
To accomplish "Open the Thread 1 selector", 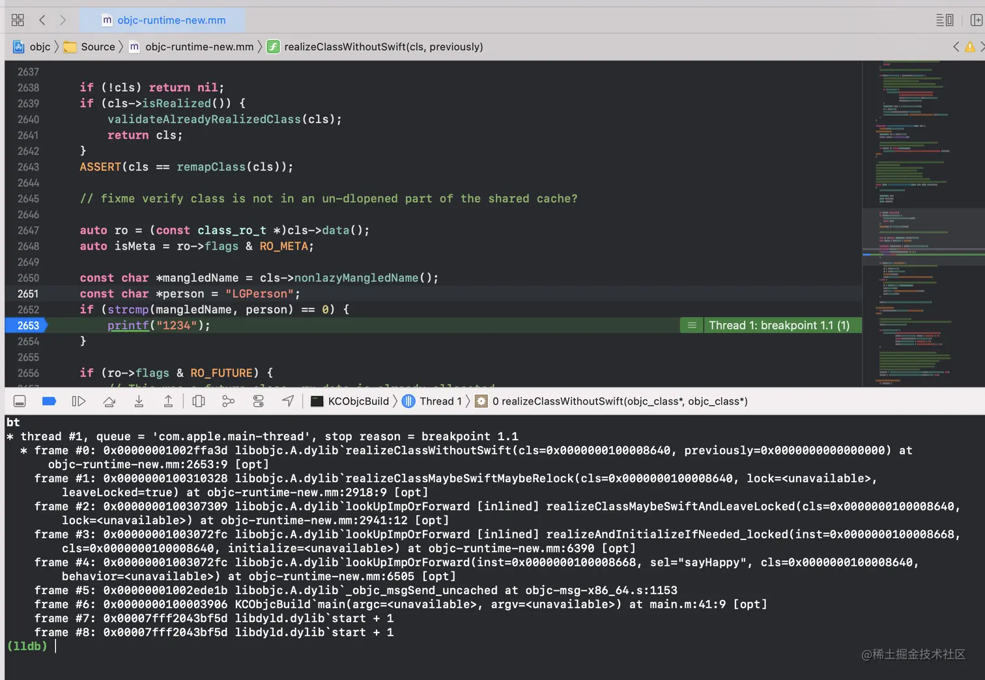I will click(x=440, y=401).
